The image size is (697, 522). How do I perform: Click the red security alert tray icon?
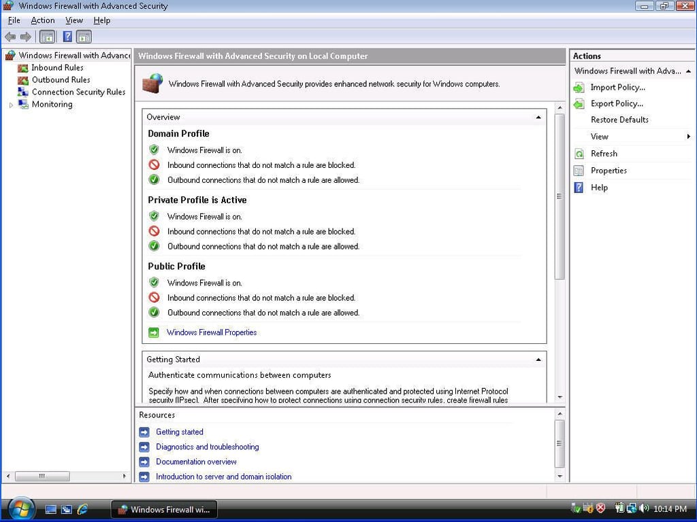[600, 508]
